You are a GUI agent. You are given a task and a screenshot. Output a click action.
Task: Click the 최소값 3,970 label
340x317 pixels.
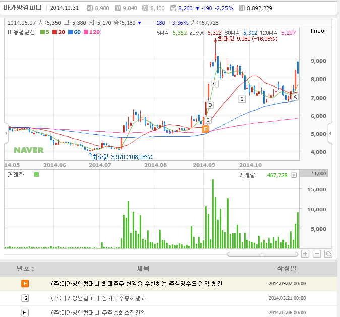(x=123, y=157)
